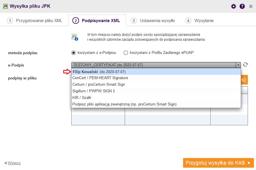Select the korzystam z e-Podpisu radio button
This screenshot has height=170, width=256.
pos(74,53)
